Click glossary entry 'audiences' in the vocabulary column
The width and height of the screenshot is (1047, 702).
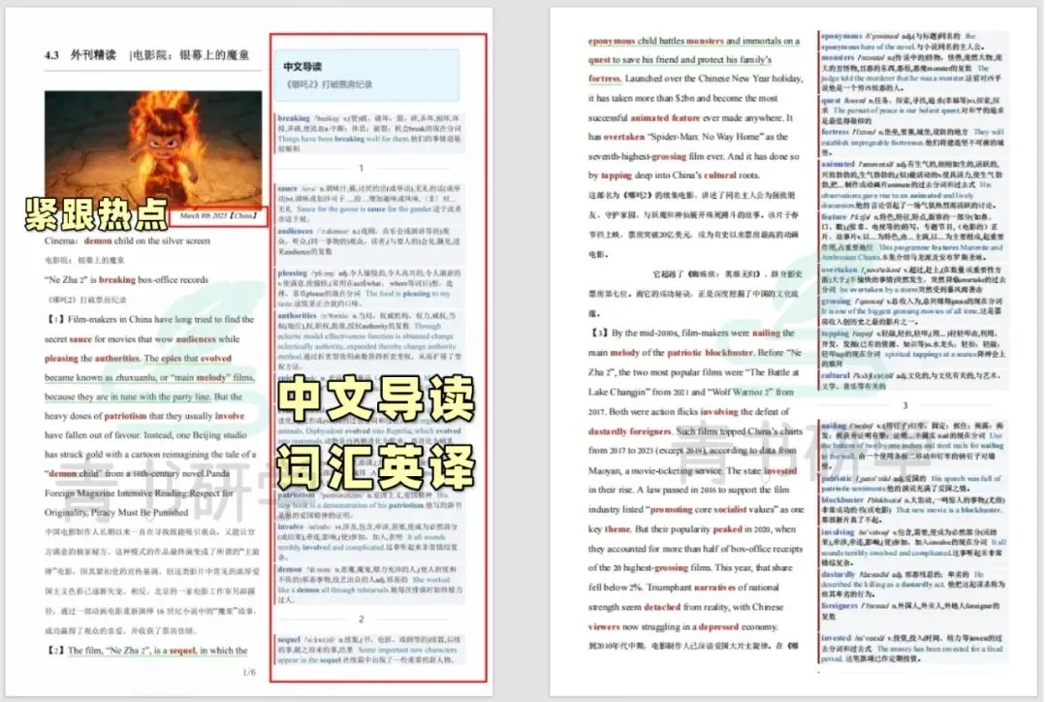295,231
